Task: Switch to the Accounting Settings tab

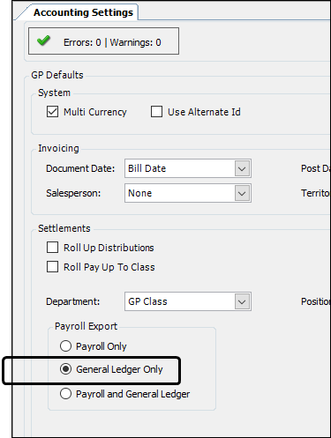Action: pyautogui.click(x=83, y=12)
